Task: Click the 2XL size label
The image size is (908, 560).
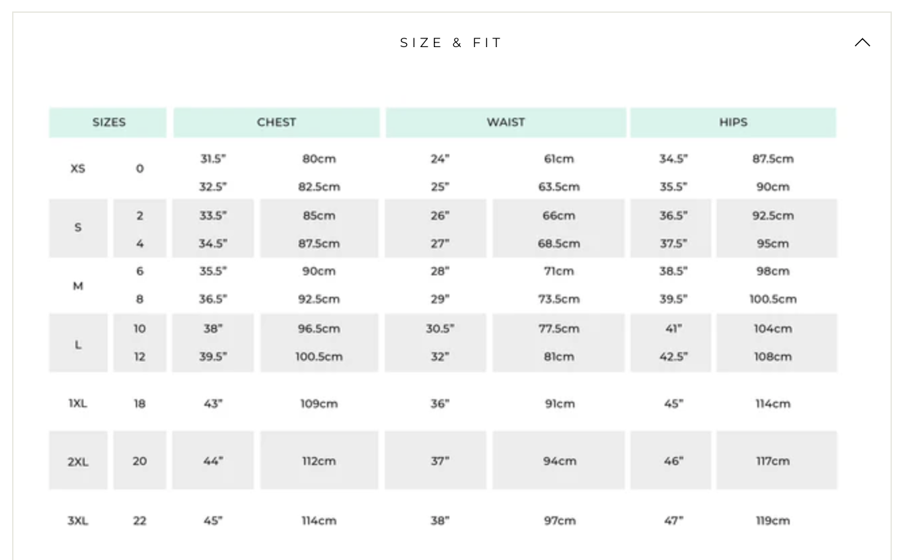Action: pos(78,462)
